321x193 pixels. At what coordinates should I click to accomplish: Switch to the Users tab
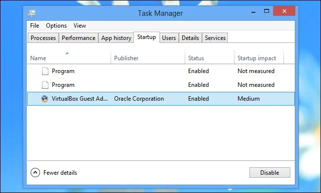169,38
